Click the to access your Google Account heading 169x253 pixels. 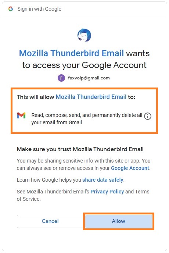click(84, 65)
